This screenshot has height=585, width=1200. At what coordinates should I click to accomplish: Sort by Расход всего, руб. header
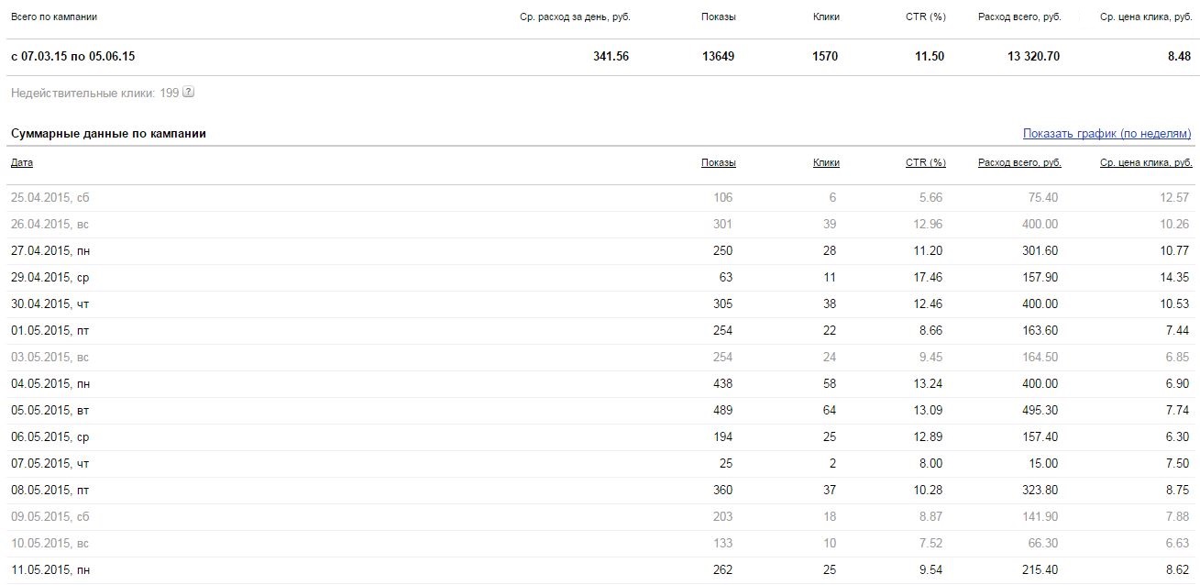[x=1019, y=162]
